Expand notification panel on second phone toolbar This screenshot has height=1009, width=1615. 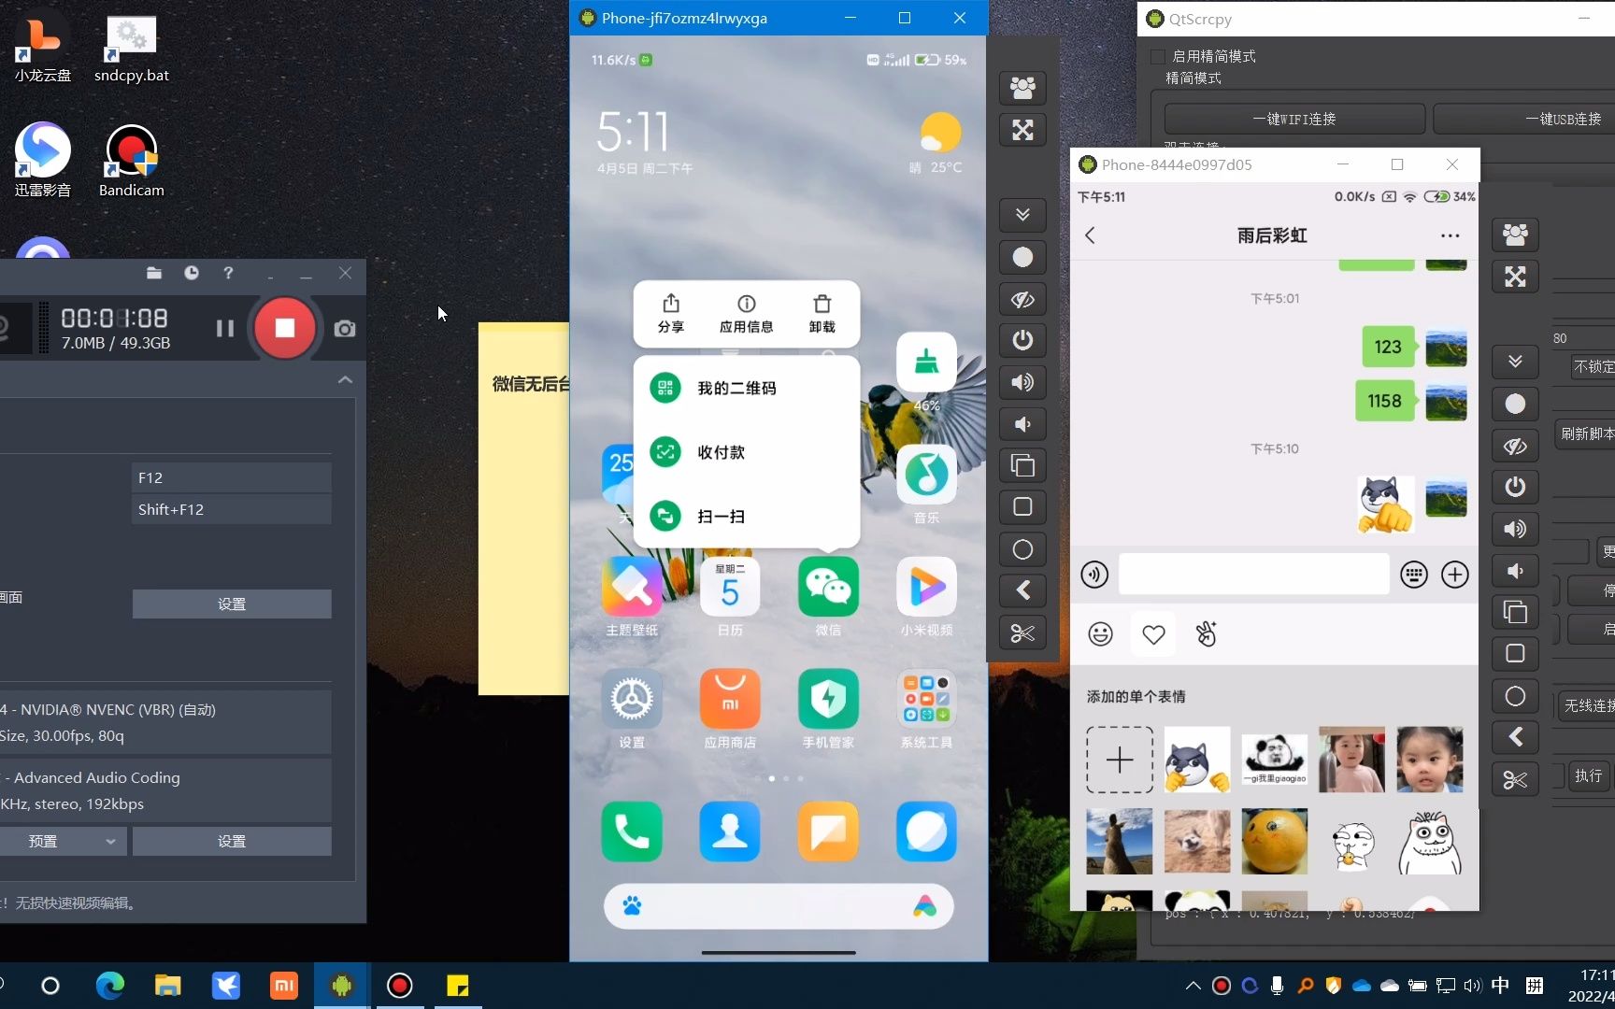point(1515,362)
